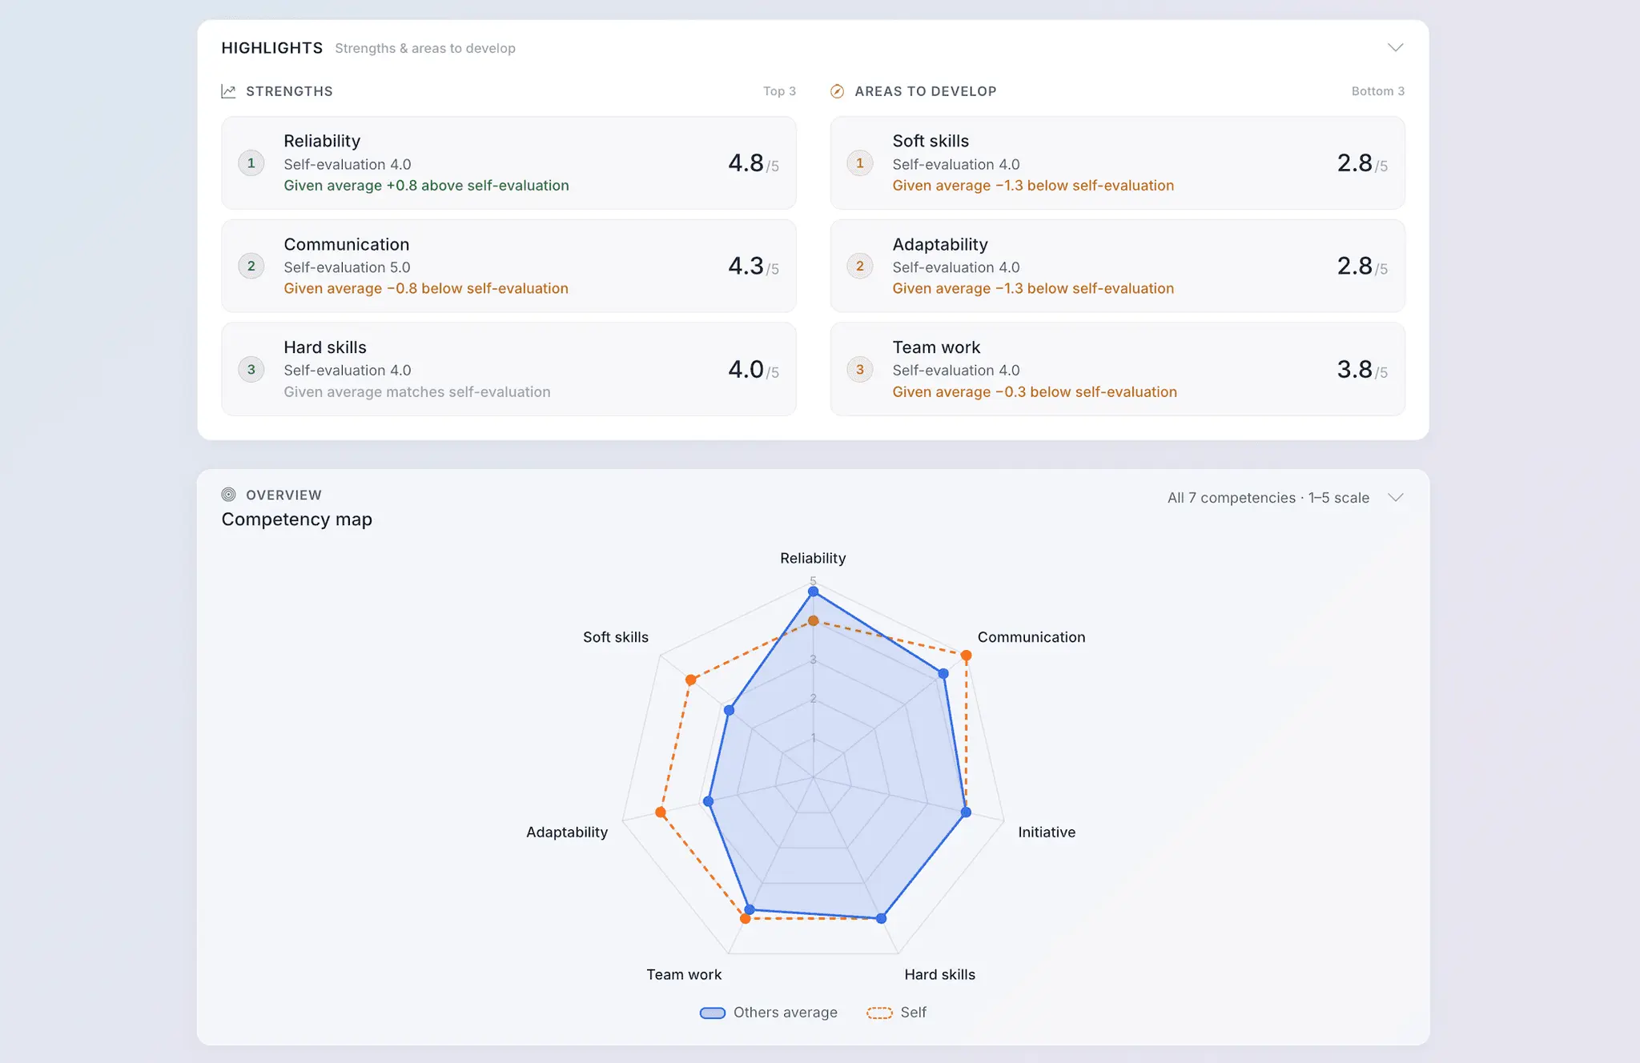
Task: Click the blue Soft skills others-average point
Action: (729, 710)
